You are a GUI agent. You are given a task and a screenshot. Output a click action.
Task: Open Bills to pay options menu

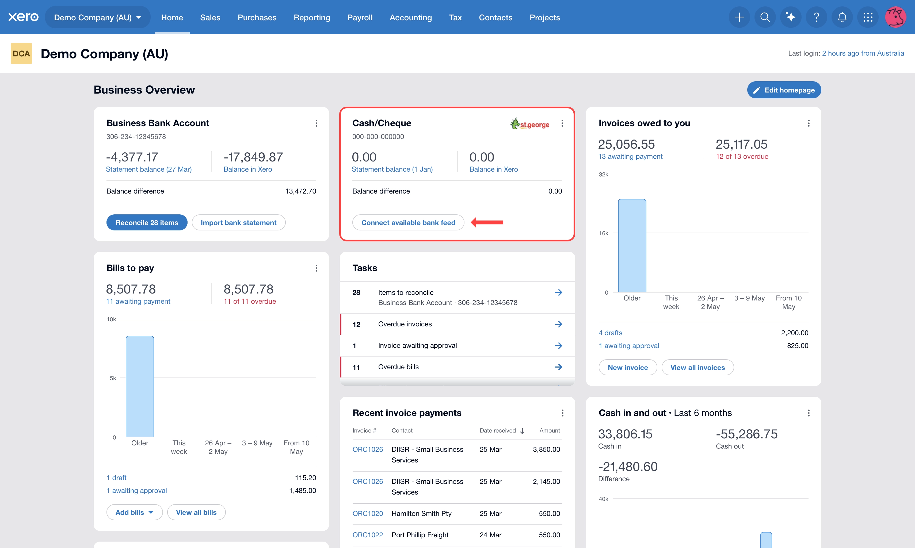[x=316, y=268]
